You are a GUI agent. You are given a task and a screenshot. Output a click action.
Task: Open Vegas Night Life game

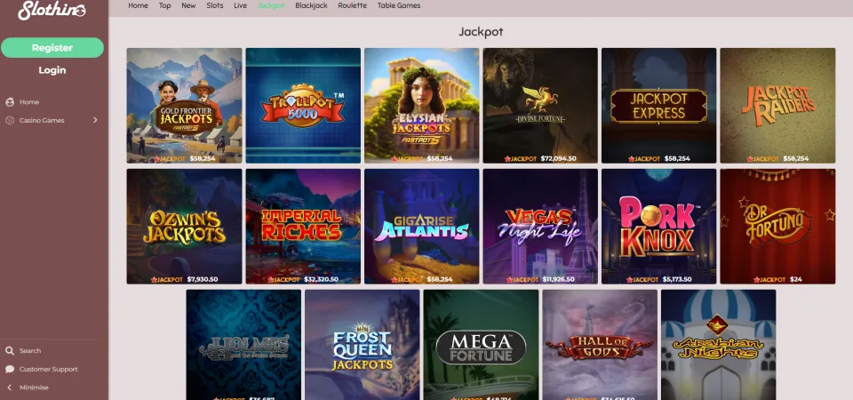pos(540,227)
